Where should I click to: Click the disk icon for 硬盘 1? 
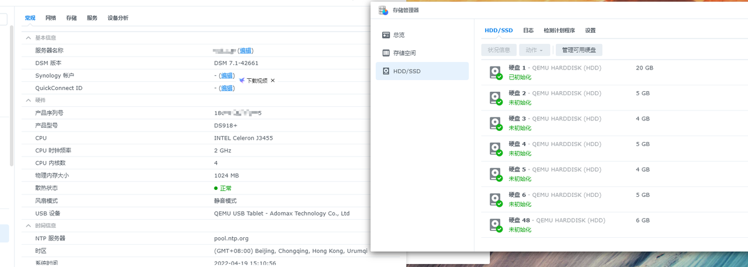496,72
